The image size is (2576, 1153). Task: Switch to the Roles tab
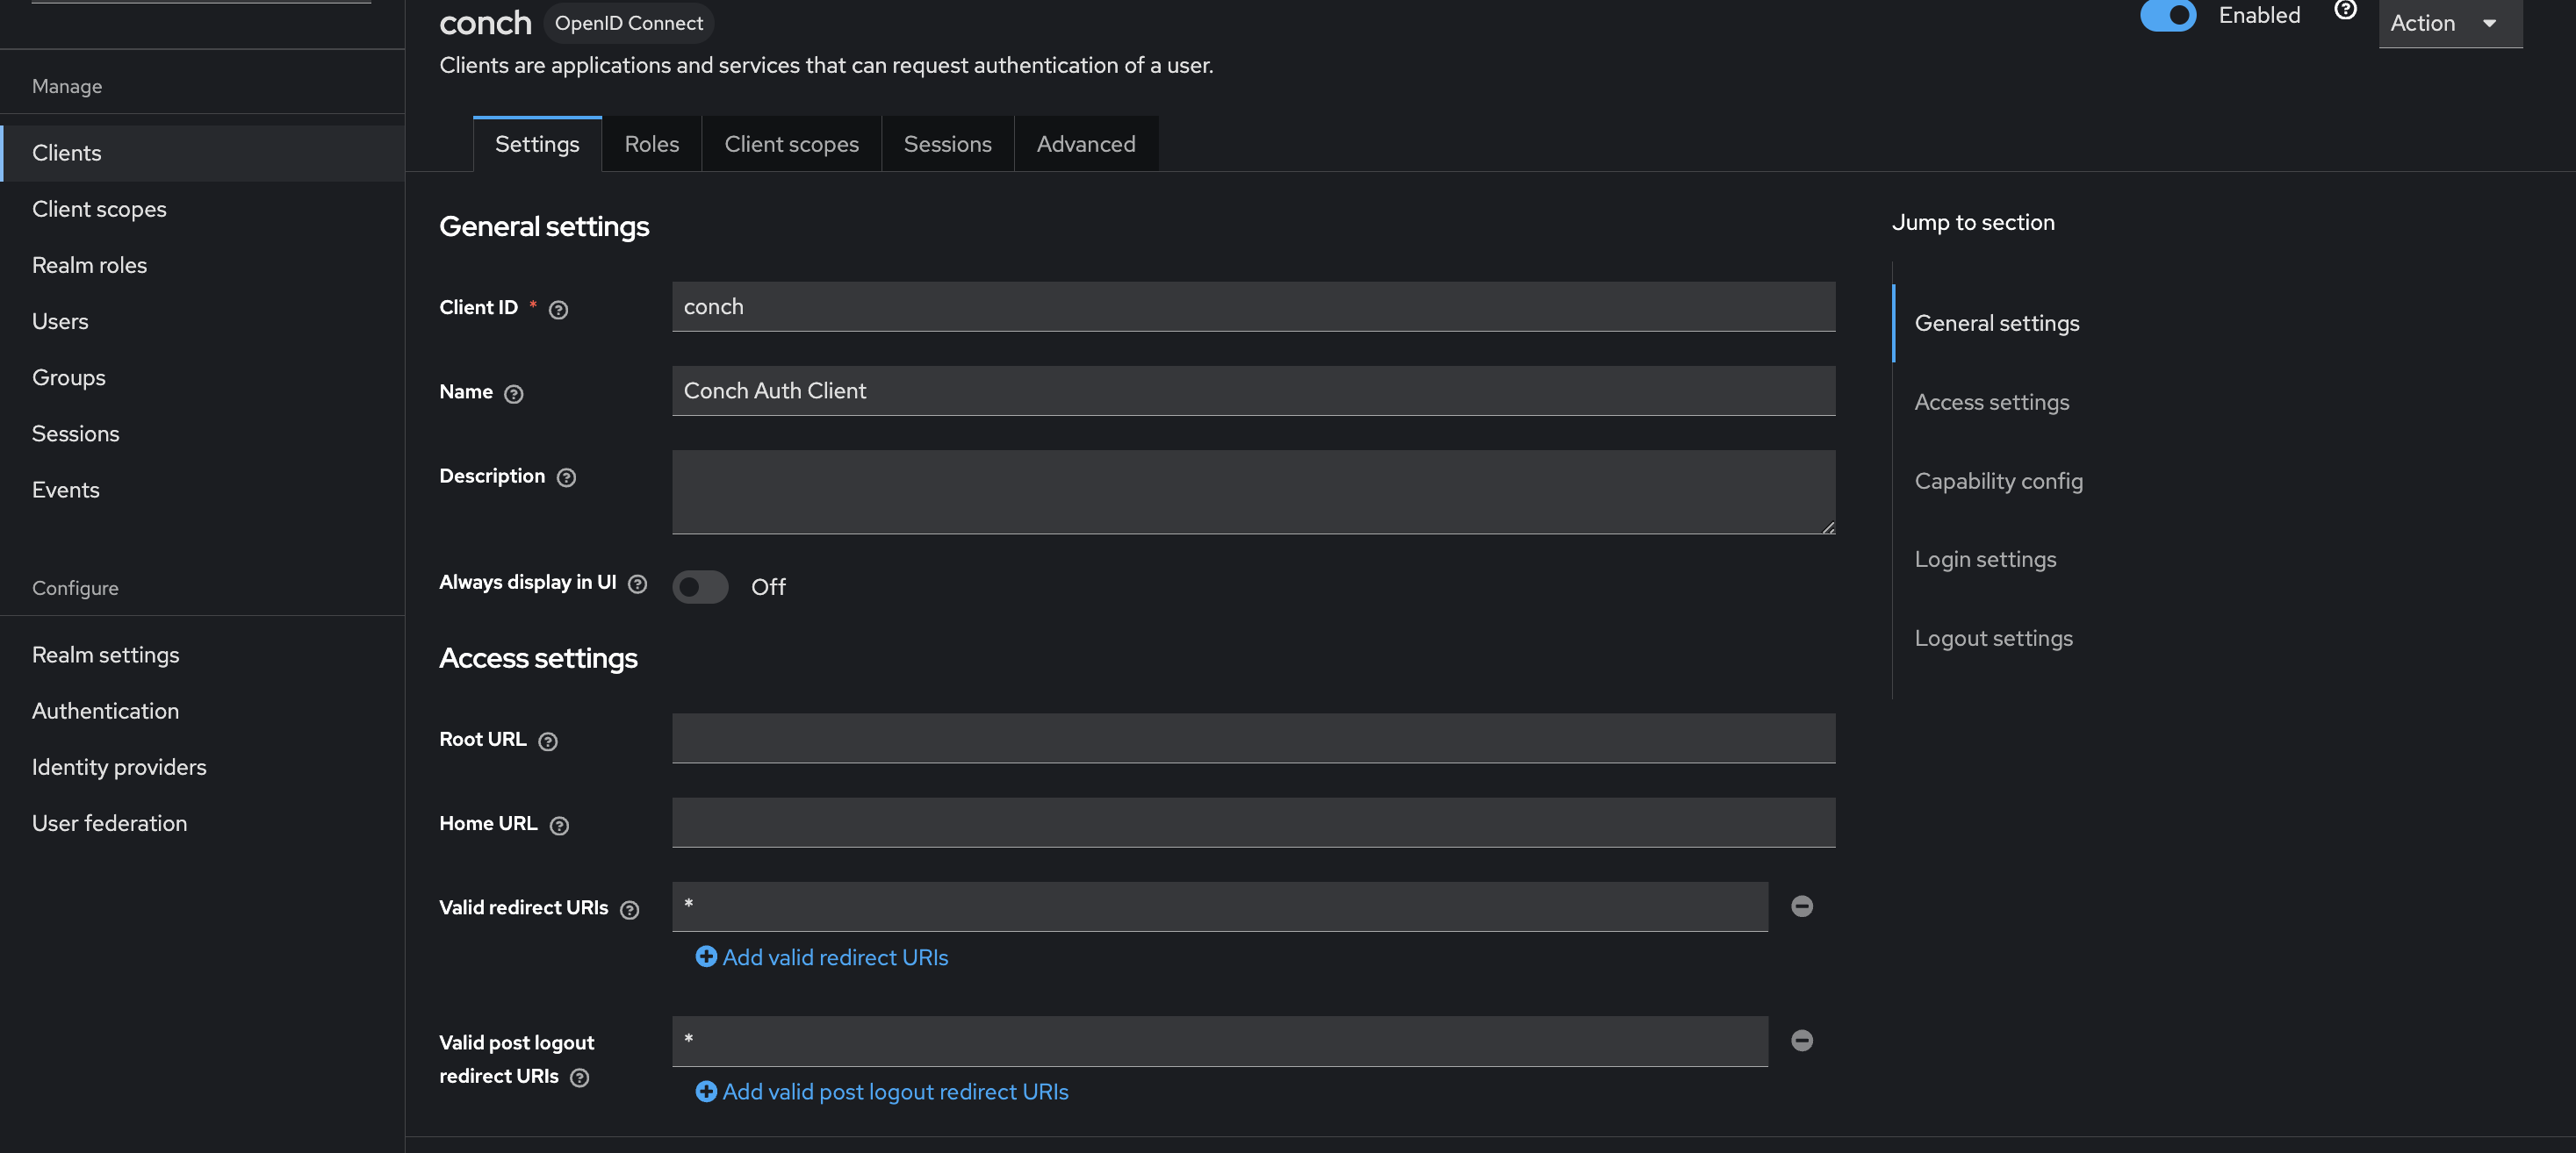coord(652,144)
